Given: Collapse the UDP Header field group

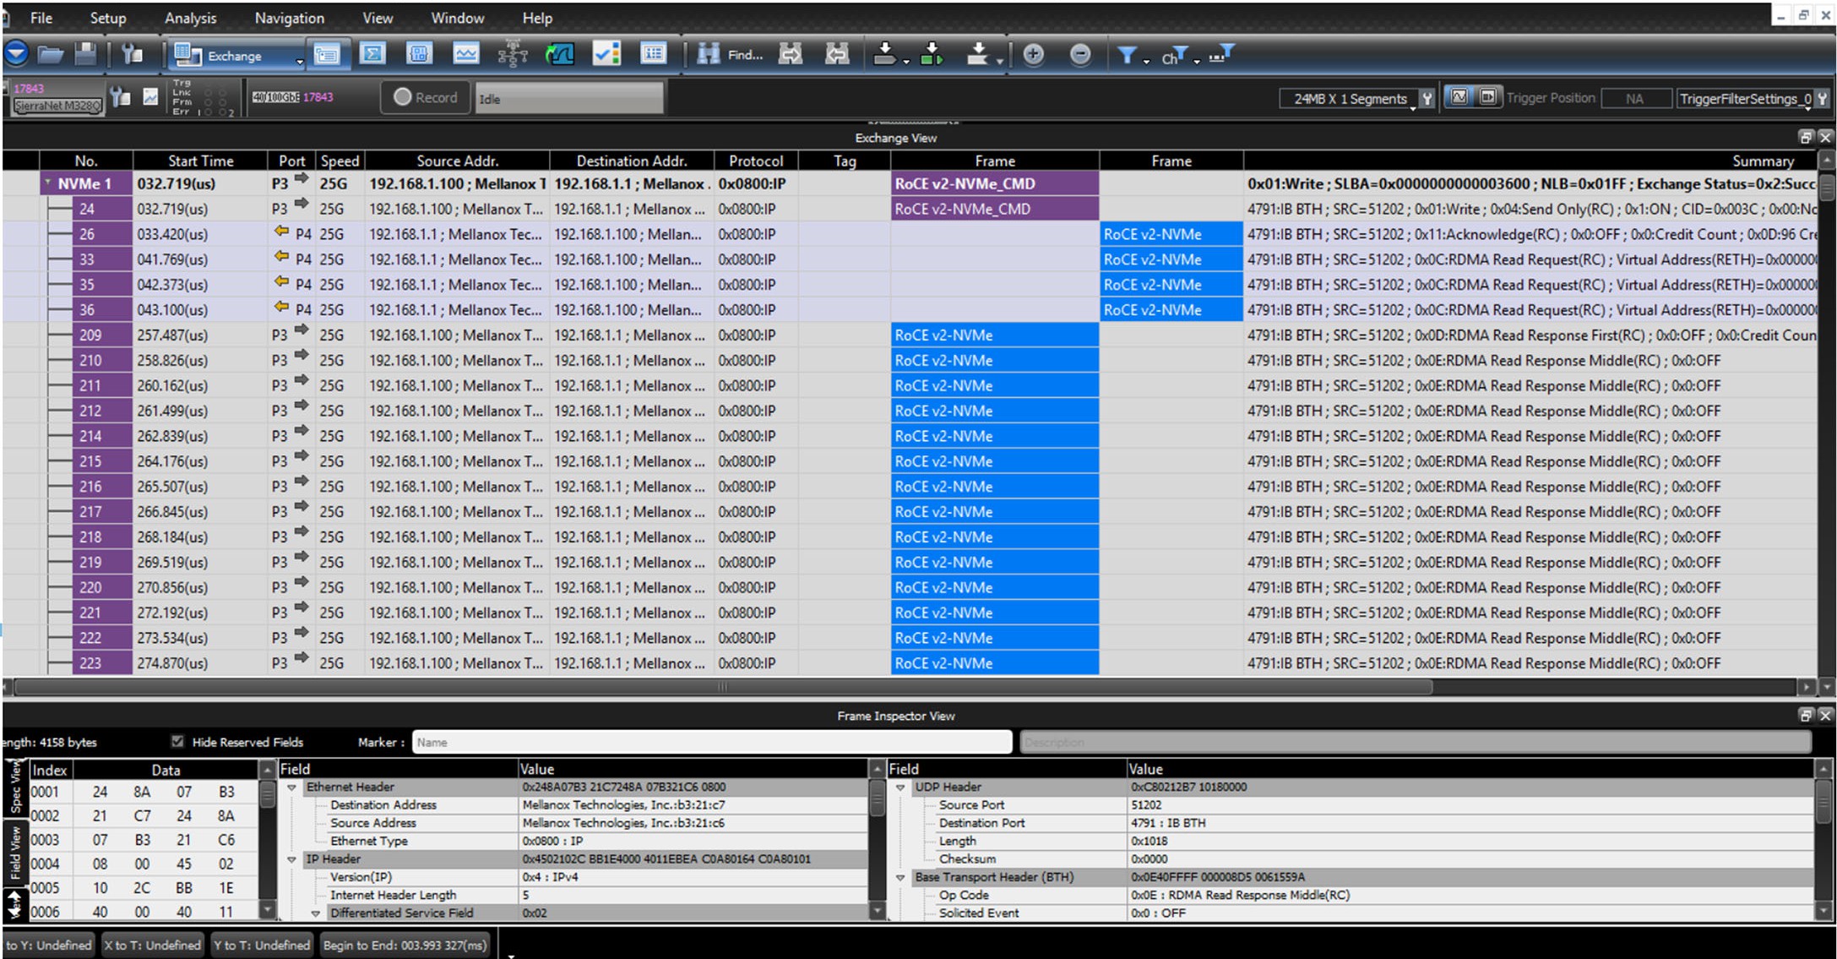Looking at the screenshot, I should coord(900,787).
